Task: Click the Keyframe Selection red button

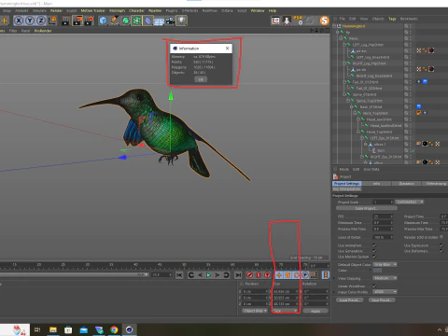Action: point(268,275)
